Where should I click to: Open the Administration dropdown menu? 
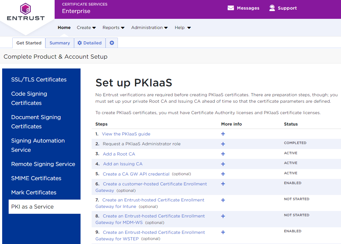(x=149, y=27)
